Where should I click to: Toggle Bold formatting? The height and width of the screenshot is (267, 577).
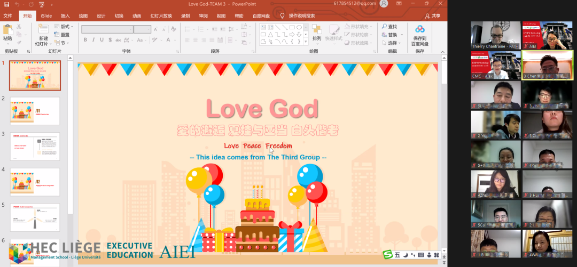coord(85,39)
